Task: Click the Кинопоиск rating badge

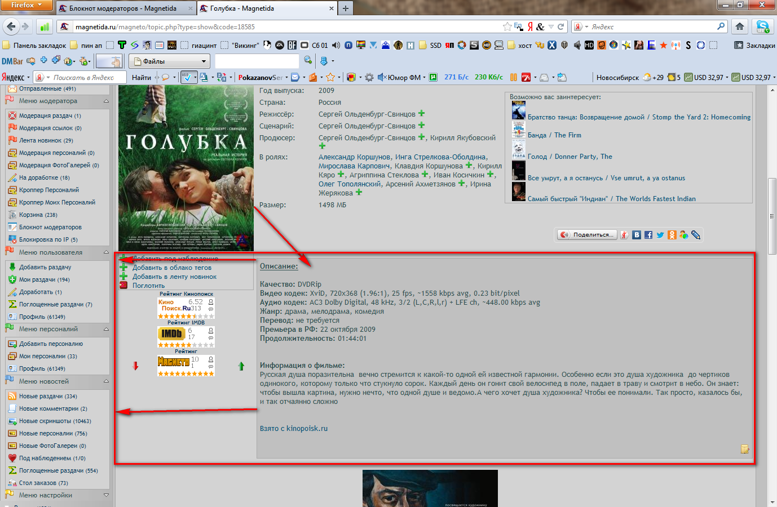Action: coord(186,308)
